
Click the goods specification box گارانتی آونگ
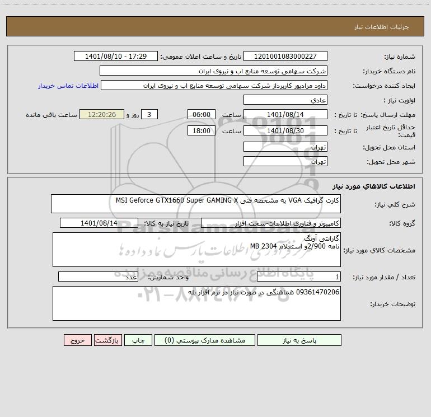click(196, 250)
